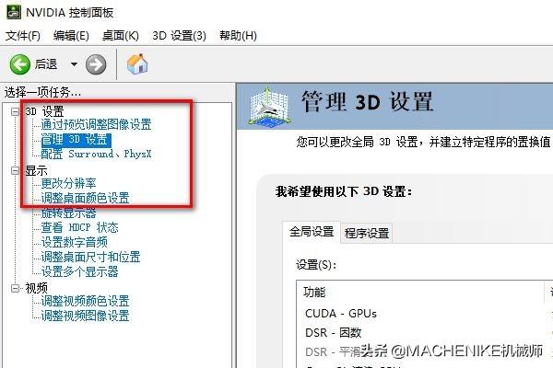Select 设置多个显示器 in the tree
Screen dimensions: 553x368
[x=79, y=272]
